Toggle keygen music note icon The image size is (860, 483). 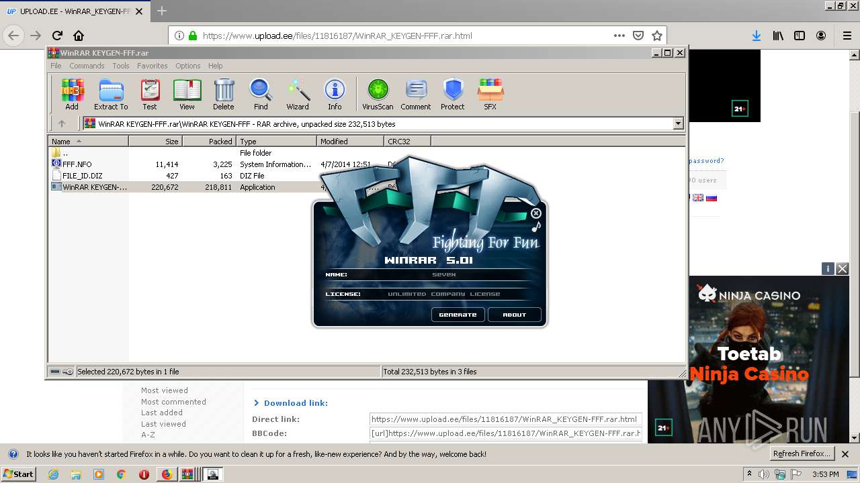(x=535, y=227)
